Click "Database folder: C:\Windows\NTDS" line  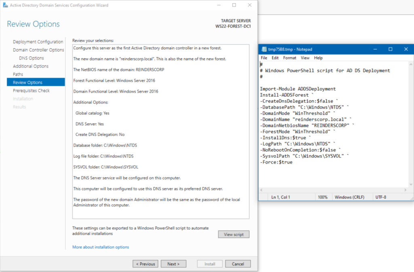click(x=105, y=145)
